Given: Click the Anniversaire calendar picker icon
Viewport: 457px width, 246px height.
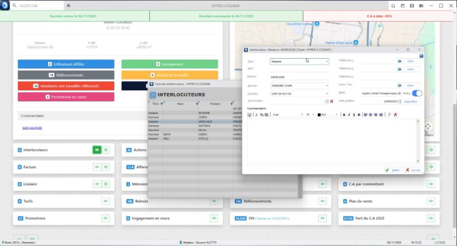Looking at the screenshot, I should click(326, 101).
